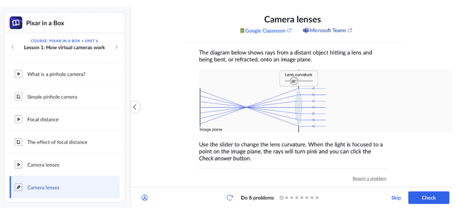Click the pencil exercise icon for Camera lenses
Image resolution: width=456 pixels, height=212 pixels.
tap(18, 187)
